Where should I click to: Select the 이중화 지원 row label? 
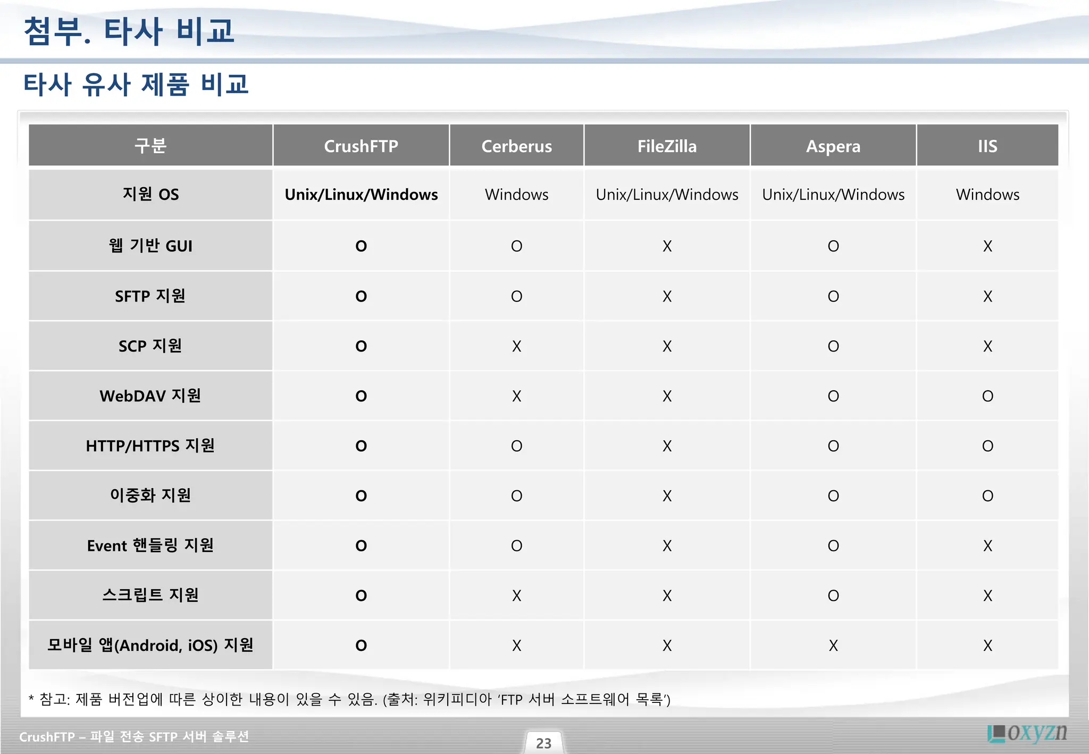point(150,496)
